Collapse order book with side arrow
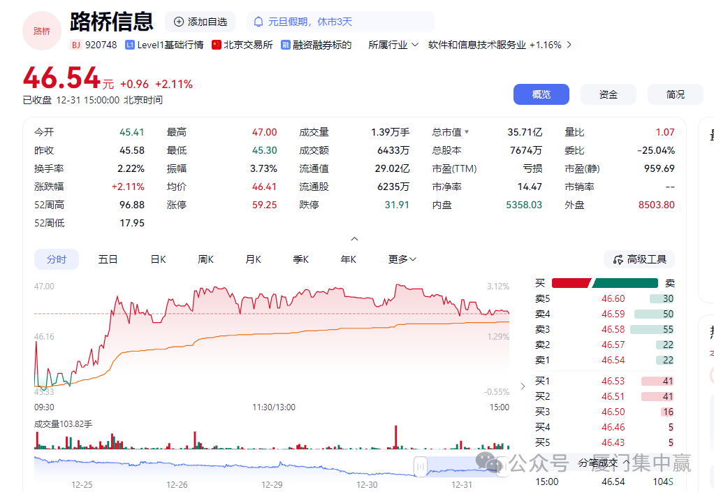This screenshot has height=492, width=714. (x=523, y=386)
